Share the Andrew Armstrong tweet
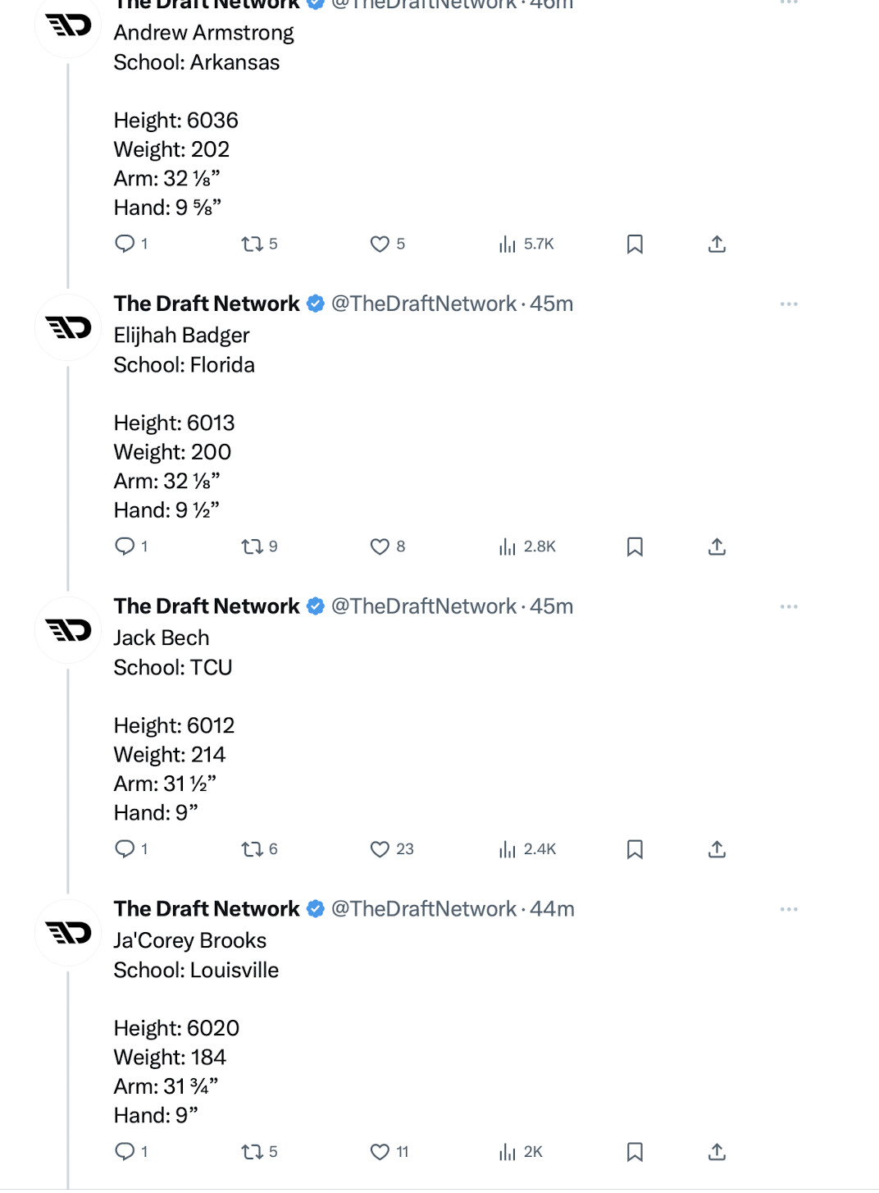The height and width of the screenshot is (1193, 879). 717,244
